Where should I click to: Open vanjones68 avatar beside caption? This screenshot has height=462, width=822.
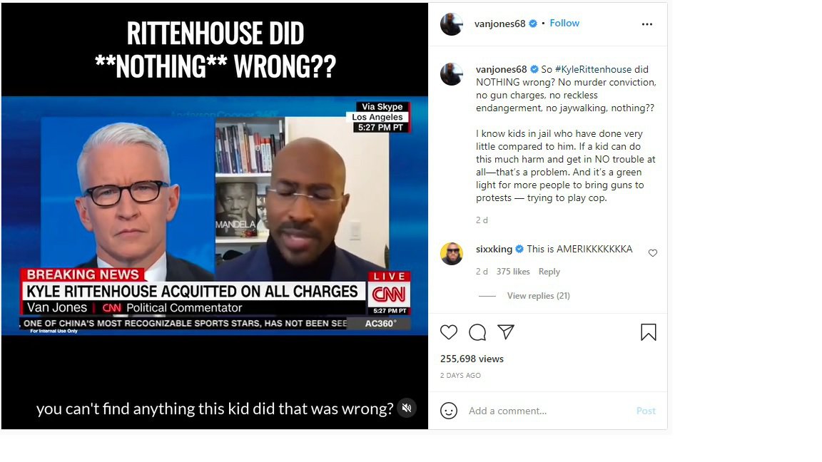click(x=452, y=74)
